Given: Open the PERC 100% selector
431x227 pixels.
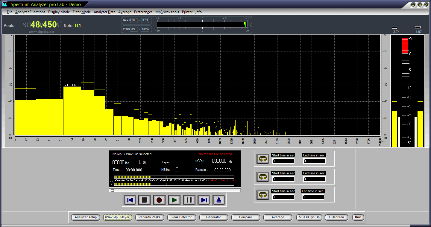Looking at the screenshot, I should coord(145,29).
